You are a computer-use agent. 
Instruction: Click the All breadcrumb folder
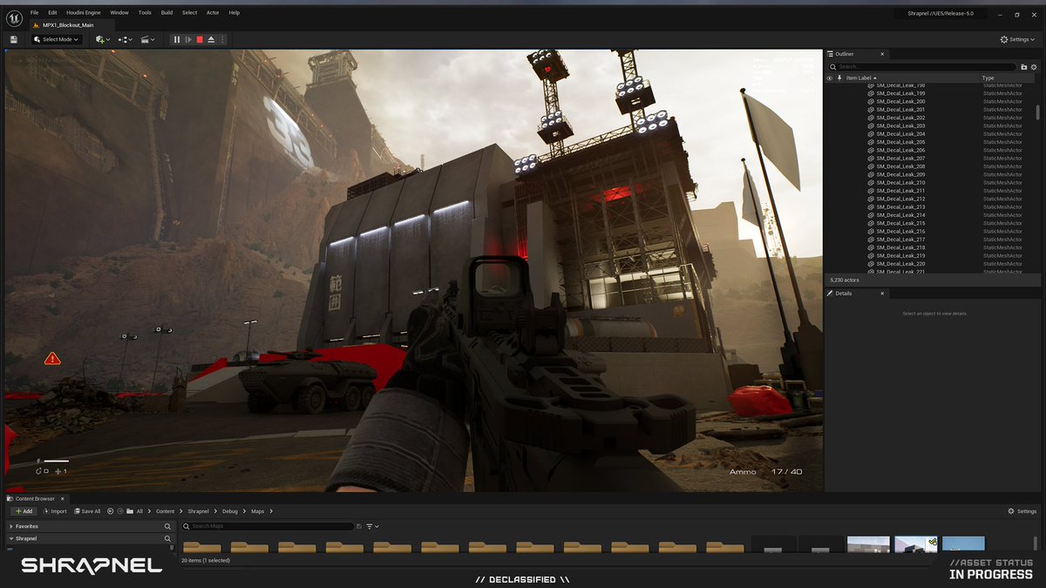tap(139, 511)
